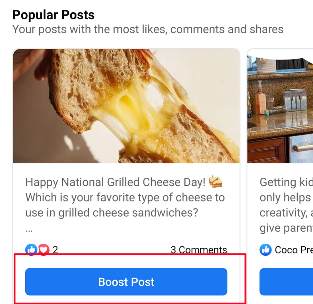
Task: Switch to the next popular post card
Action: tap(280, 171)
